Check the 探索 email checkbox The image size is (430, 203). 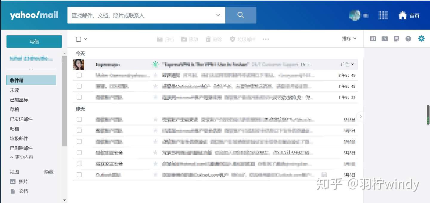click(79, 152)
